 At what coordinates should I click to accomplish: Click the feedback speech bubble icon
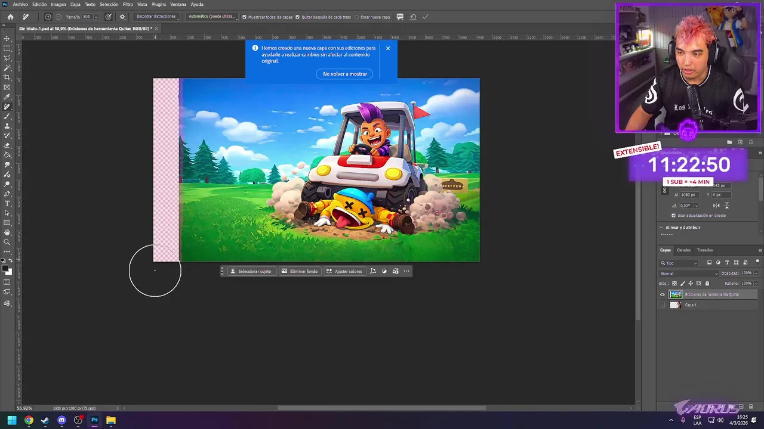click(400, 17)
